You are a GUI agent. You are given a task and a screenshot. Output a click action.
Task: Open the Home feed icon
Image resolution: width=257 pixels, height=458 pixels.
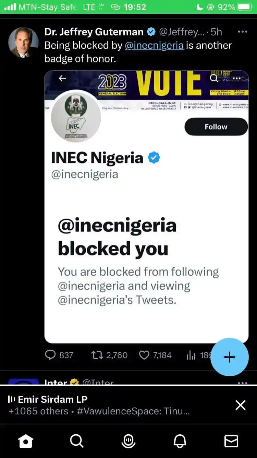point(26,441)
